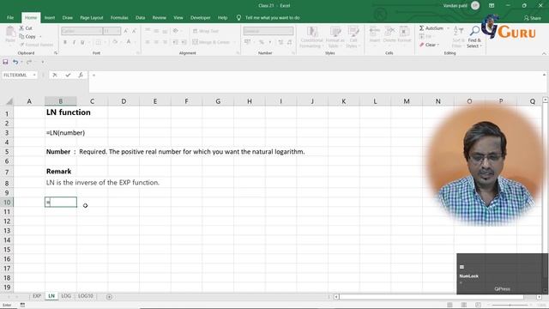Viewport: 549px width, 309px height.
Task: Open the number format dropdown
Action: point(291,31)
